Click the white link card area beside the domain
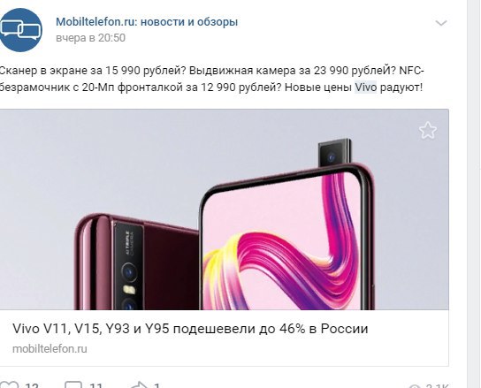 pos(267,349)
